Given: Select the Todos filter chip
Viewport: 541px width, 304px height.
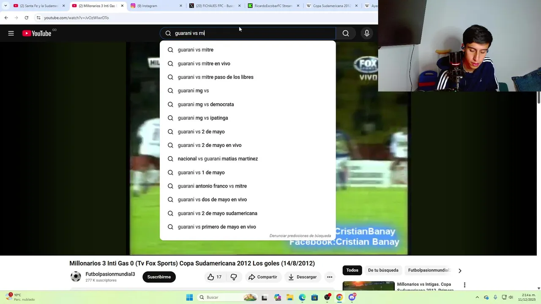Looking at the screenshot, I should 352,270.
